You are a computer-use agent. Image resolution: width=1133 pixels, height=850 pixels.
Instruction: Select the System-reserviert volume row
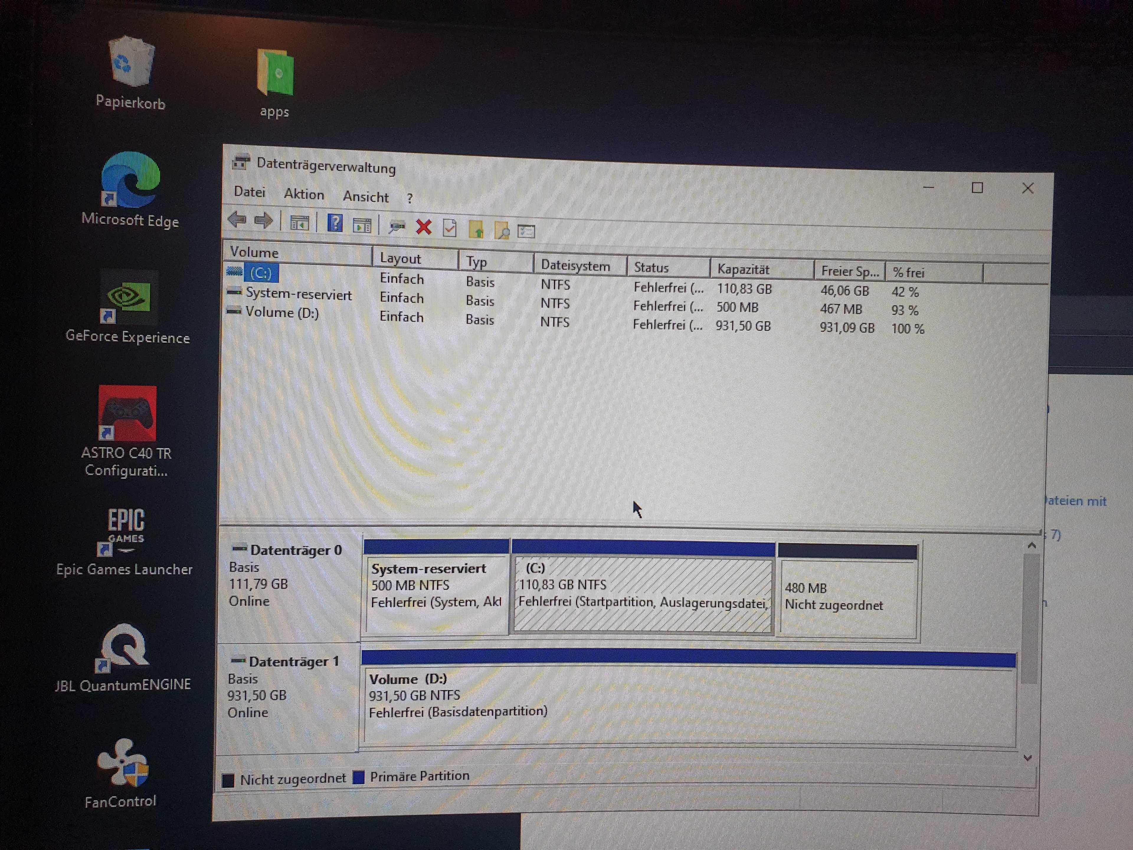click(x=298, y=294)
